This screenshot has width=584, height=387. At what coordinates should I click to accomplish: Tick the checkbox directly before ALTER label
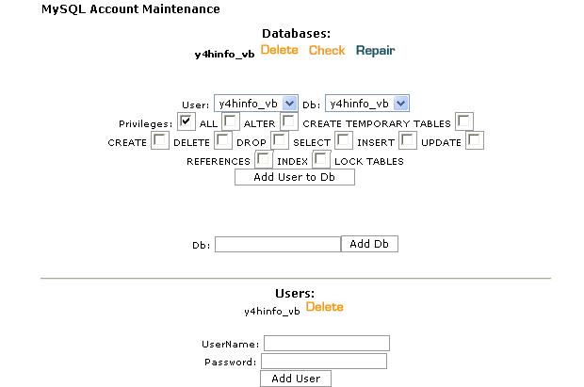[231, 121]
